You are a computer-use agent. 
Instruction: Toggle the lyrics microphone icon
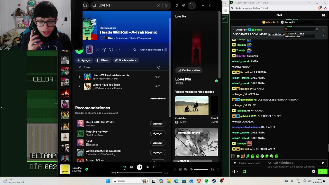click(175, 169)
